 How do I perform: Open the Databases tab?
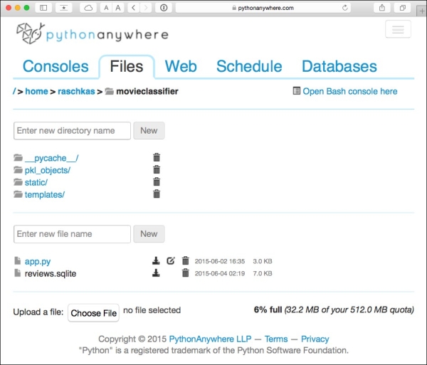(339, 66)
